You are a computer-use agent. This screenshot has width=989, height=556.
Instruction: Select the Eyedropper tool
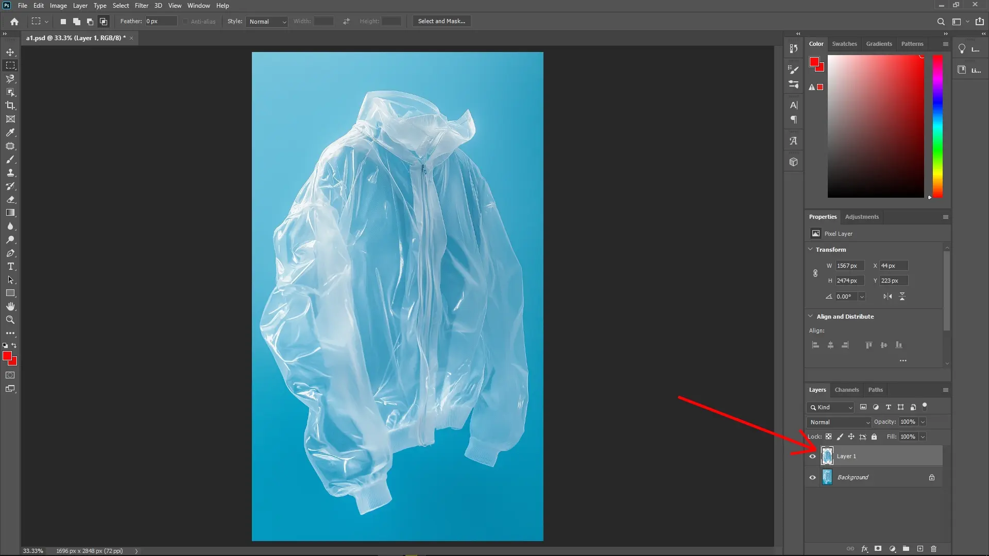coord(10,133)
